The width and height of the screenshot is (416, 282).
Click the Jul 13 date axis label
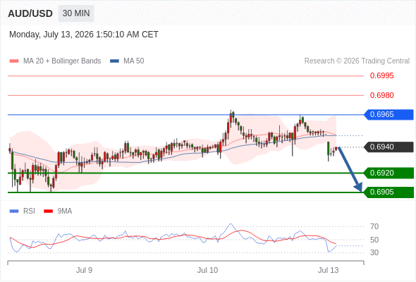(x=328, y=270)
